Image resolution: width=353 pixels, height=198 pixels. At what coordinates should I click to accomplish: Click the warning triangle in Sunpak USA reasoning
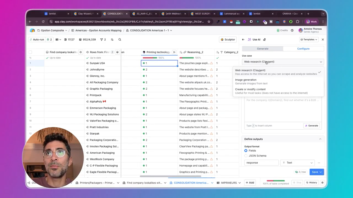click(211, 63)
